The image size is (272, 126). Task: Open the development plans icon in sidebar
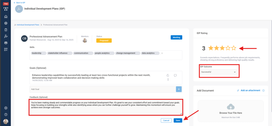[x=6, y=36]
